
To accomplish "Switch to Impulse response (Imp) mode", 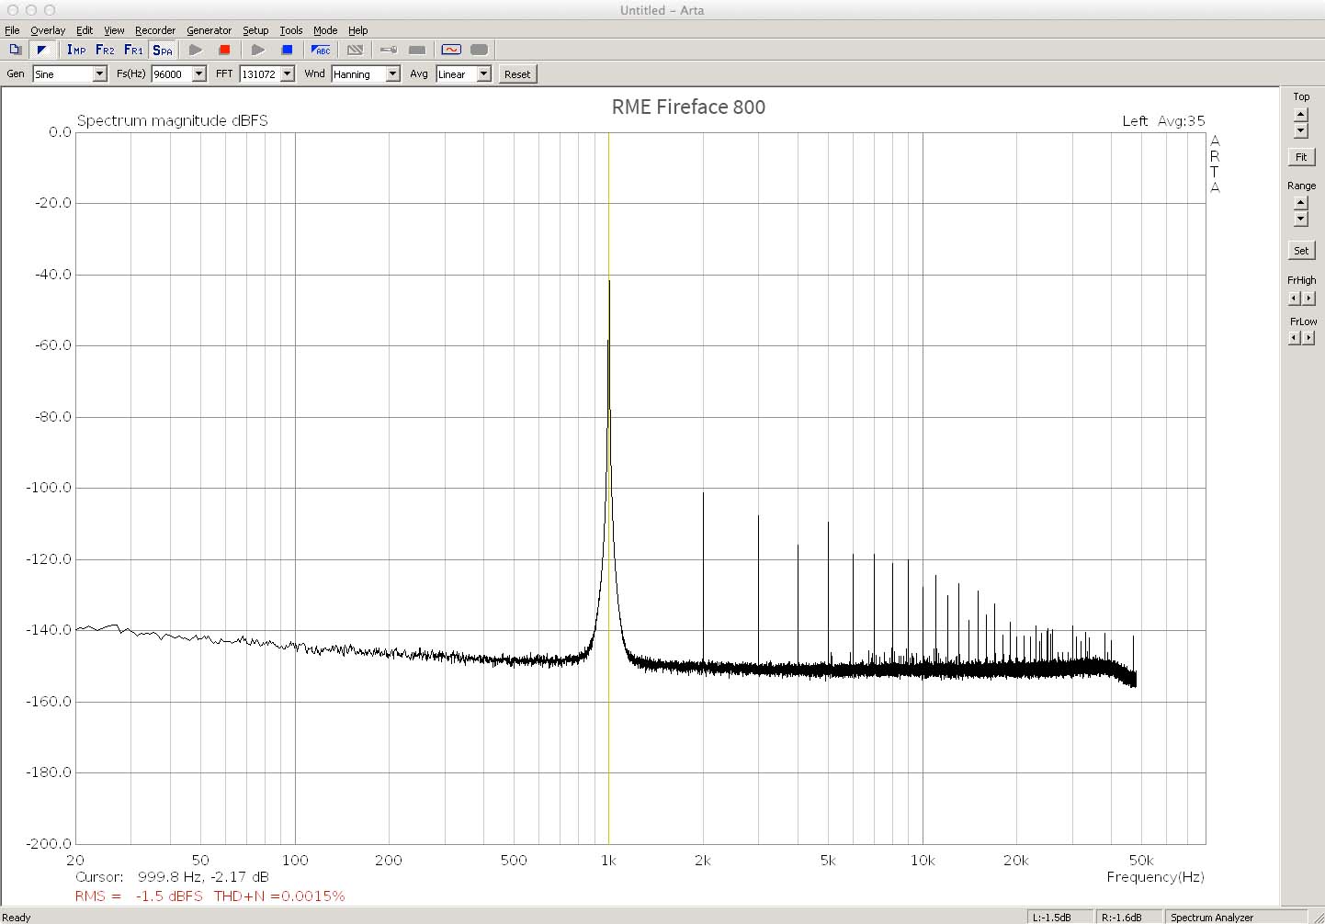I will tap(76, 50).
